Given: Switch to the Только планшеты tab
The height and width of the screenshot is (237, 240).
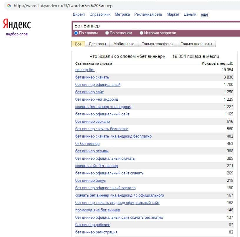Looking at the screenshot, I should click(x=196, y=44).
